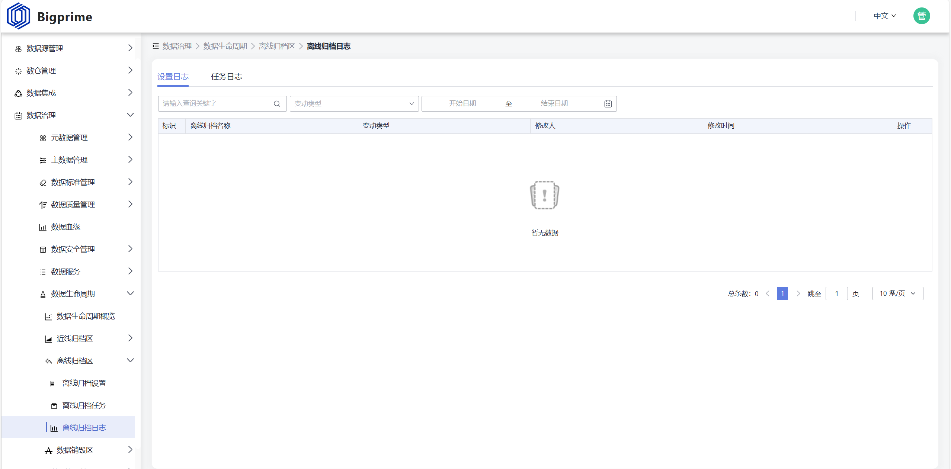Expand the 数据集成 menu chevron
This screenshot has width=951, height=469.
[130, 93]
